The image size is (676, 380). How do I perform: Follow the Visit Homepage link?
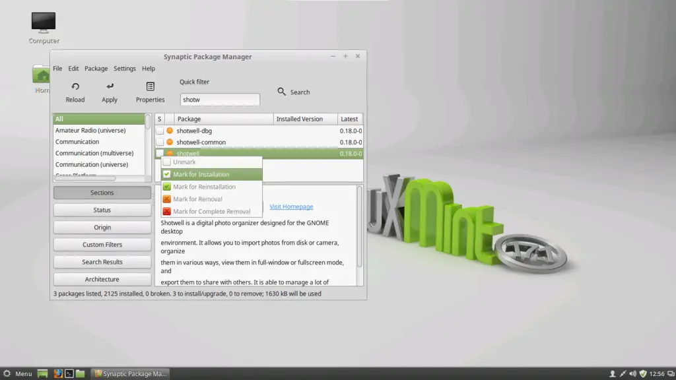291,206
